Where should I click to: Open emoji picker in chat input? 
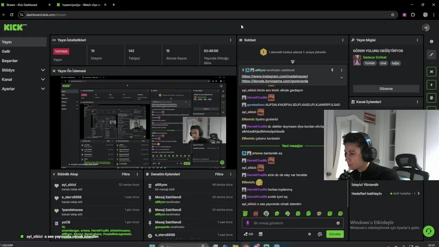click(338, 223)
